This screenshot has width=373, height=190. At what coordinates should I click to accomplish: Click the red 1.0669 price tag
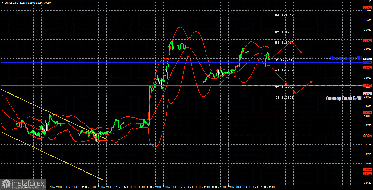(368, 170)
